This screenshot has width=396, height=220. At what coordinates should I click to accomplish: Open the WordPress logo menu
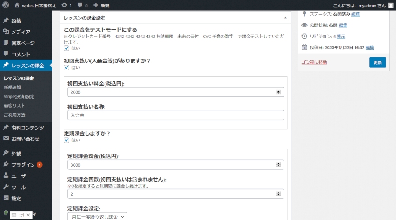click(x=6, y=5)
